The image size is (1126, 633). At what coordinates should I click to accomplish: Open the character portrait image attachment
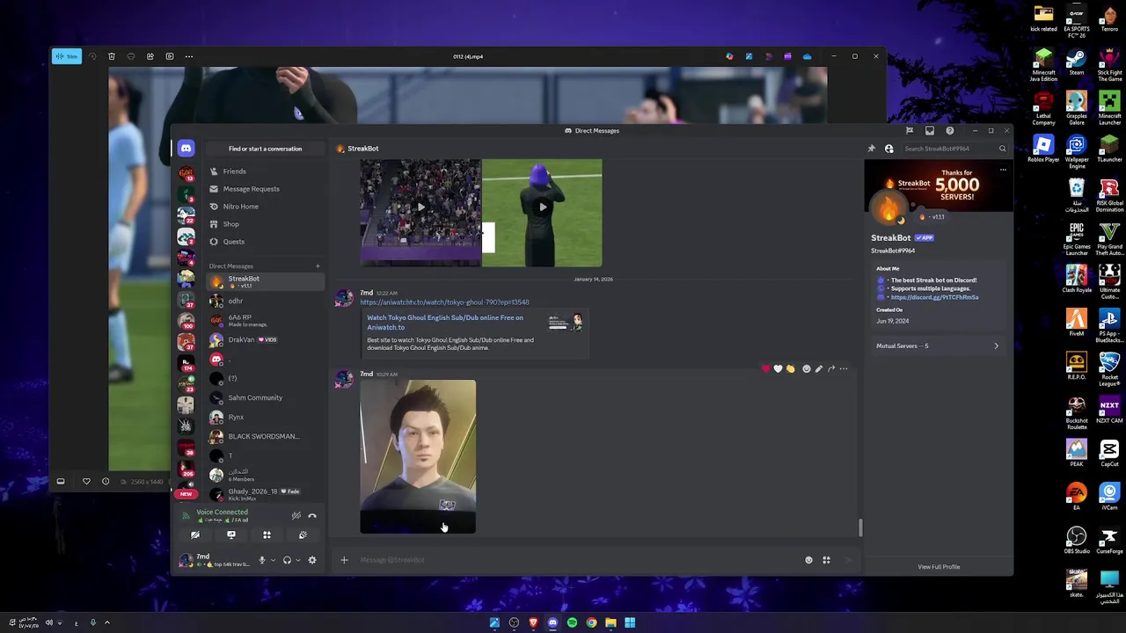[x=418, y=456]
